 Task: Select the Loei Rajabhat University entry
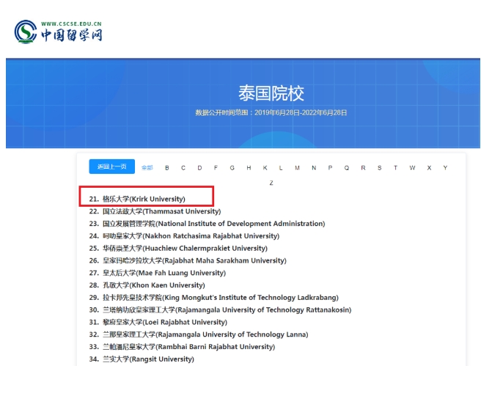point(158,322)
